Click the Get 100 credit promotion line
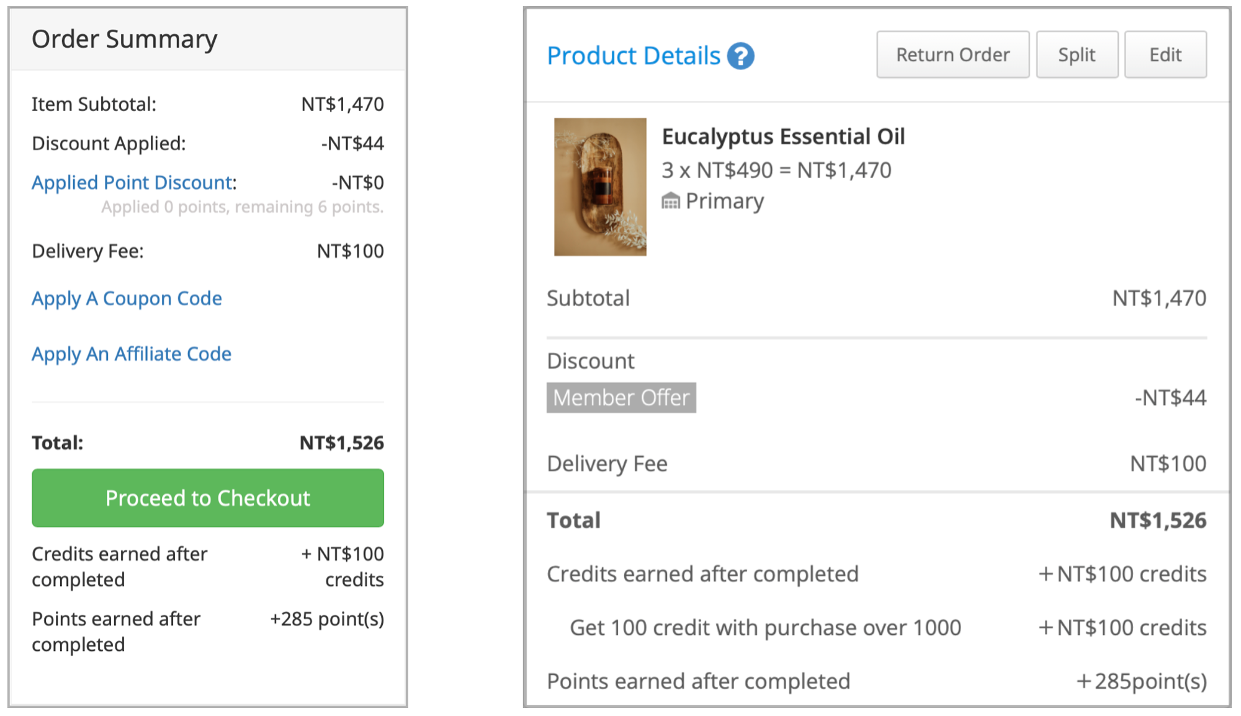The height and width of the screenshot is (716, 1241). tap(765, 627)
